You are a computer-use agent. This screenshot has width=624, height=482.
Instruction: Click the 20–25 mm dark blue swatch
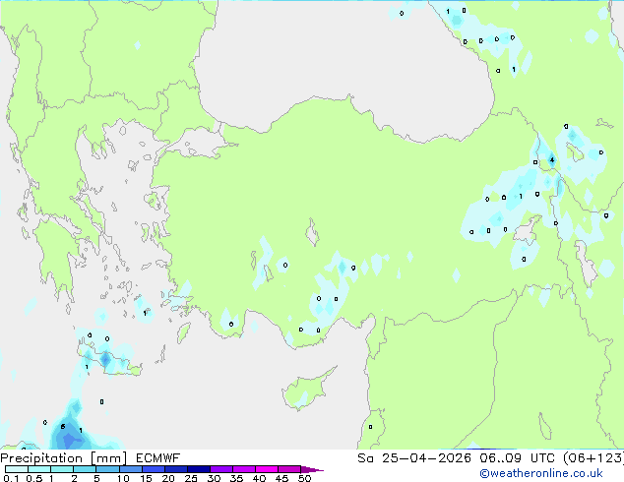pyautogui.click(x=175, y=469)
